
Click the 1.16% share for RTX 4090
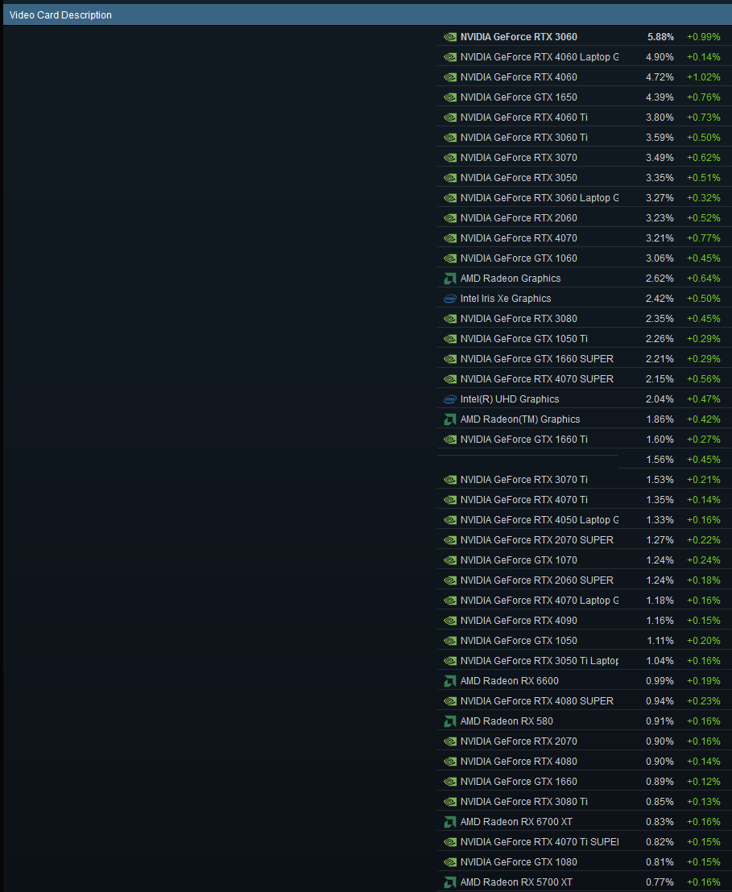tap(660, 621)
